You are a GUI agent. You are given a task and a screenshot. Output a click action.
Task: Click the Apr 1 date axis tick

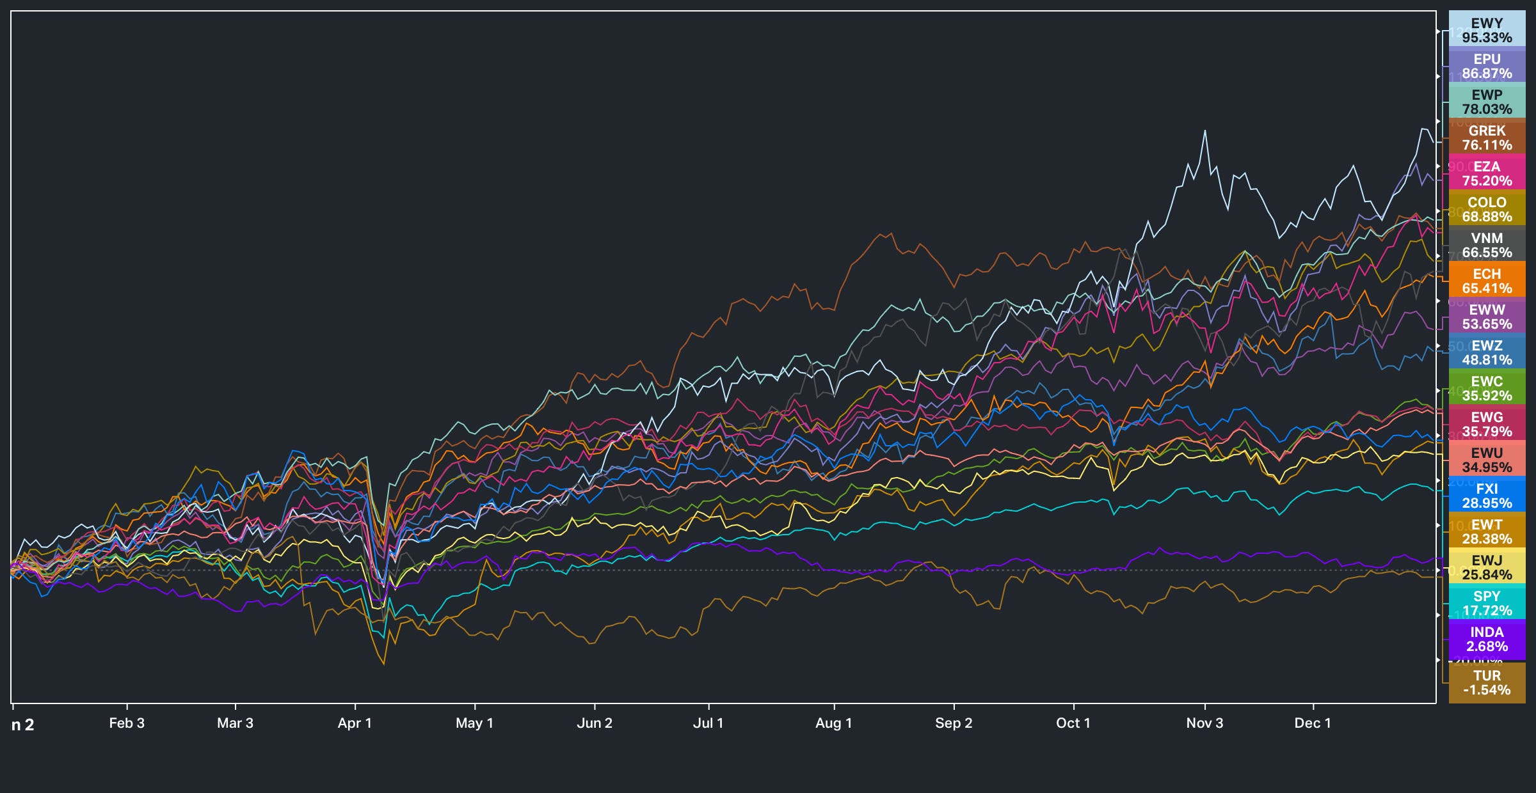click(355, 723)
